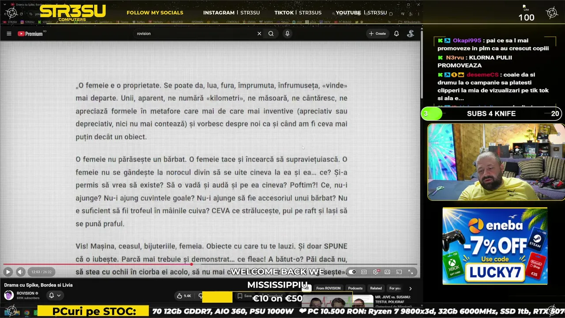
Task: Enter fullscreen in the video player
Action: click(411, 272)
